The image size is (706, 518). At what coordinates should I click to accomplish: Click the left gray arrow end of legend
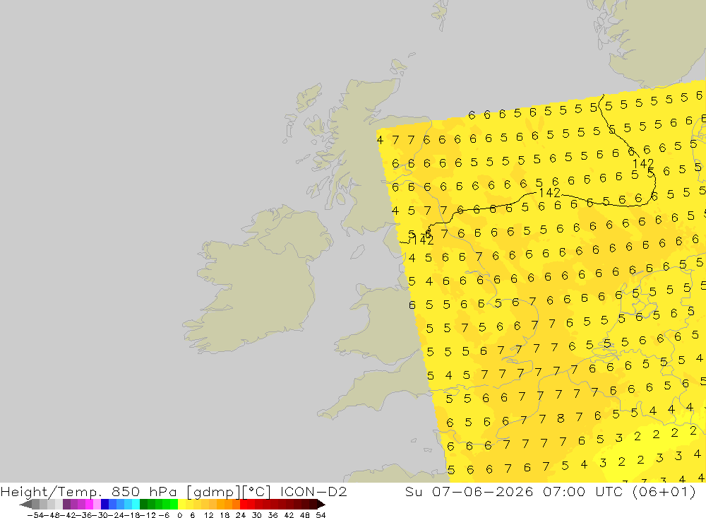coord(25,505)
